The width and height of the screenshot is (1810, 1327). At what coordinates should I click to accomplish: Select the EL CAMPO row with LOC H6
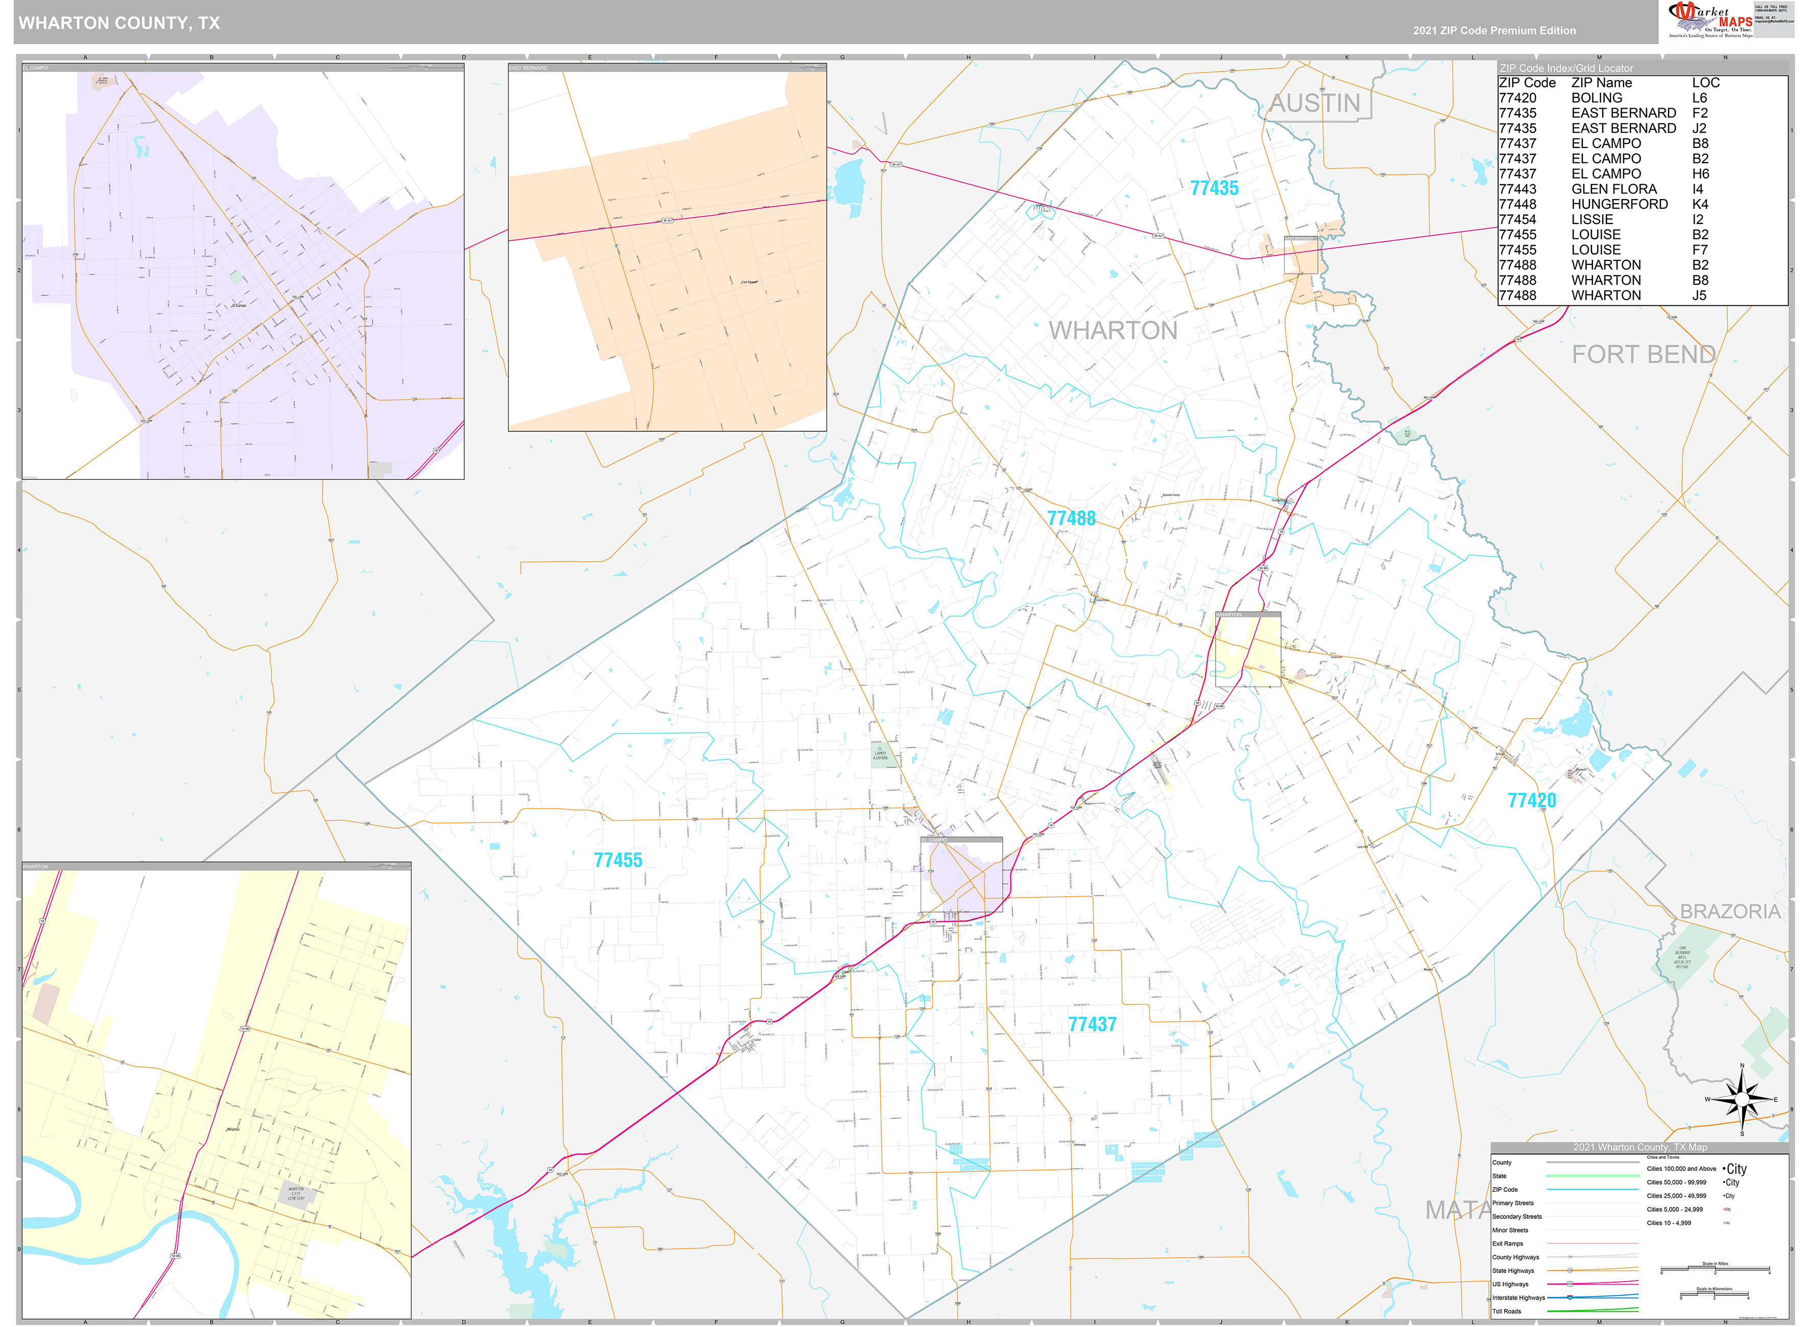(x=1643, y=174)
